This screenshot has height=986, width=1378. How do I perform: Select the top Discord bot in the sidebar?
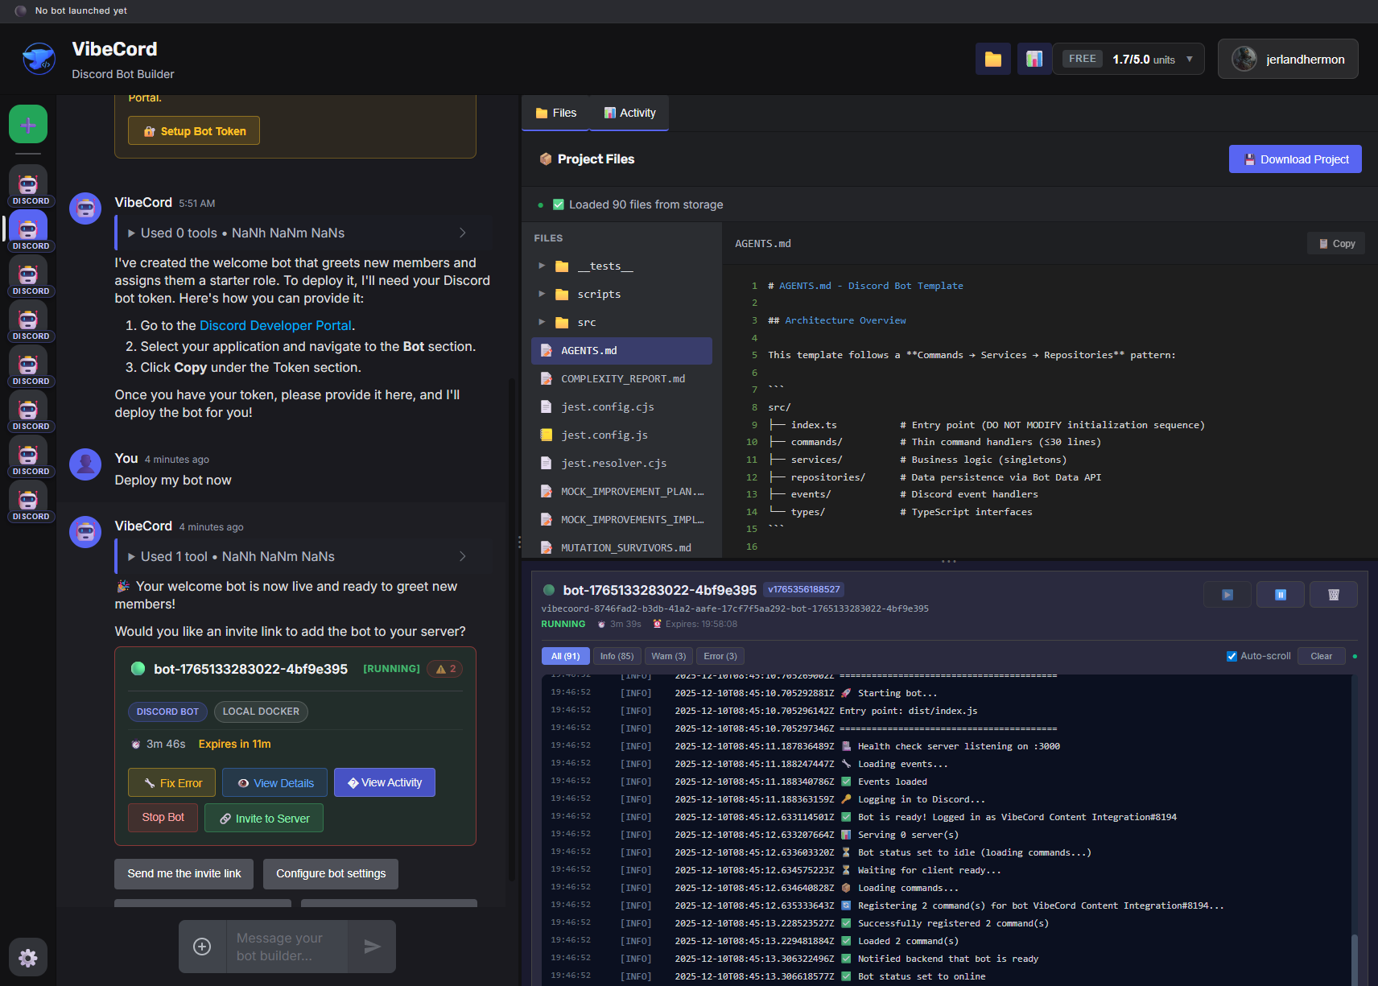[x=27, y=184]
